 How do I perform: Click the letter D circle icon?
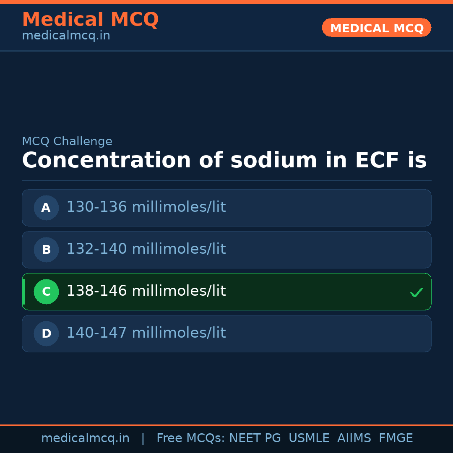46,333
